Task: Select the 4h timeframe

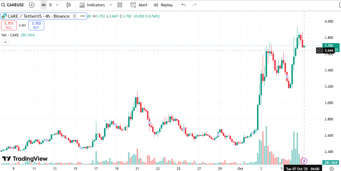Action: point(44,5)
